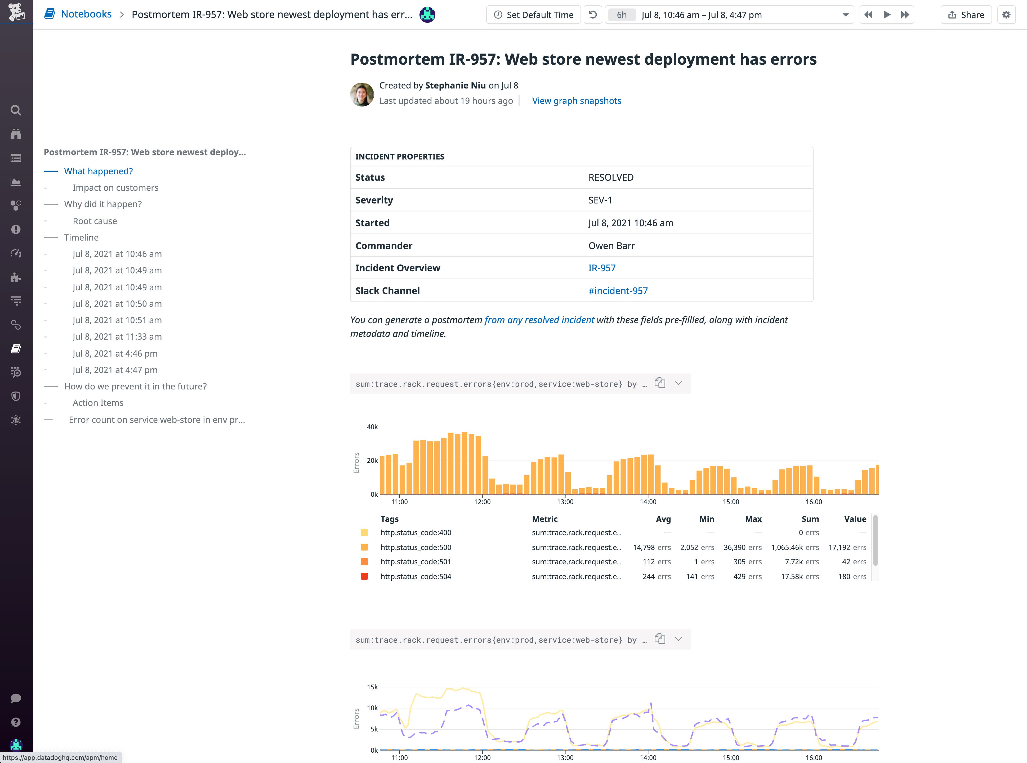Toggle the http.status_code:500 legend series
Image resolution: width=1027 pixels, height=763 pixels.
click(416, 547)
